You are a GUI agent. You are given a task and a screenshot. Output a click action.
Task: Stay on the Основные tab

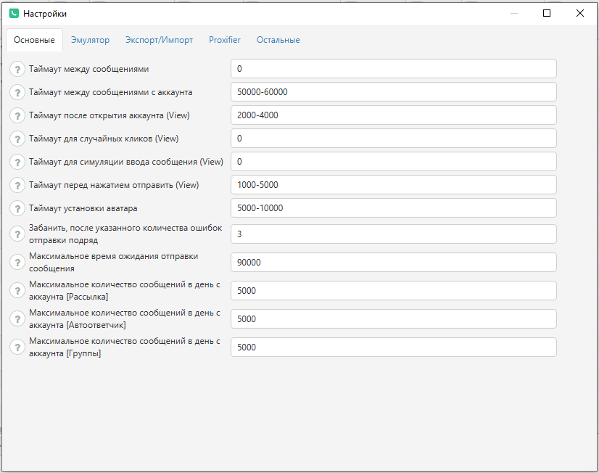click(x=34, y=40)
